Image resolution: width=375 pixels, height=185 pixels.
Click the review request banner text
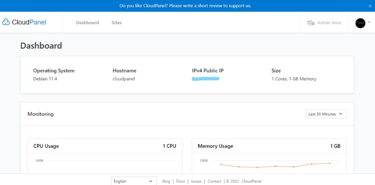(185, 6)
